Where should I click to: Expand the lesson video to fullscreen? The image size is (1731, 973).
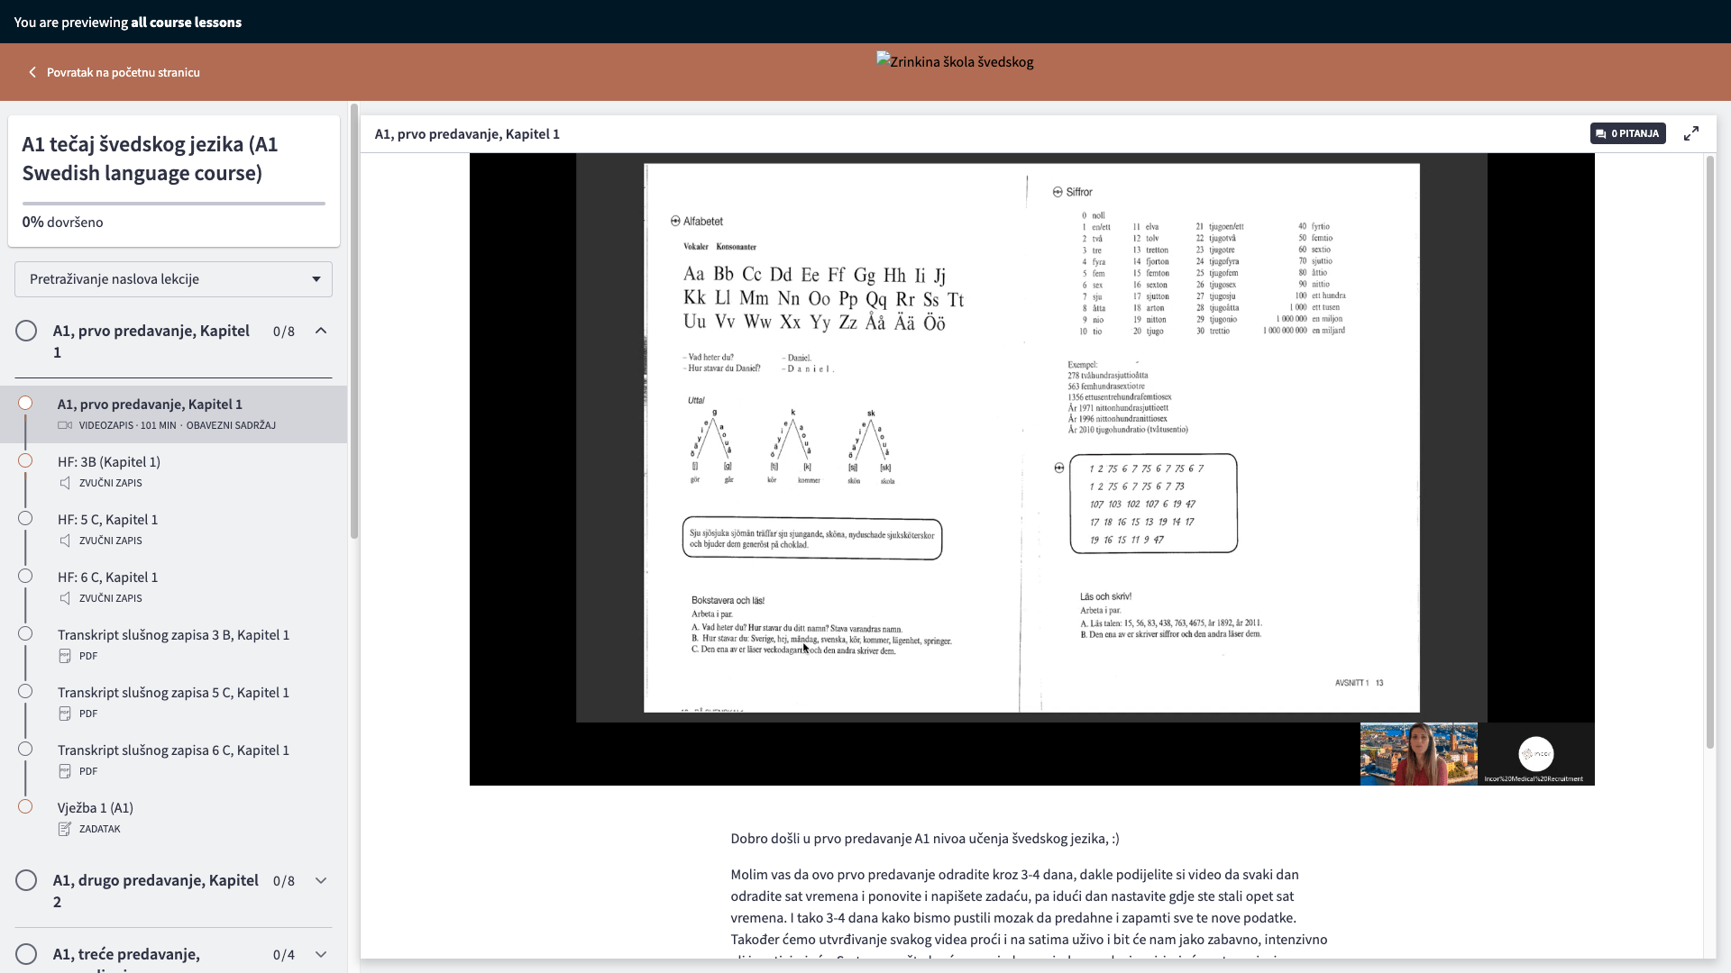1691,133
